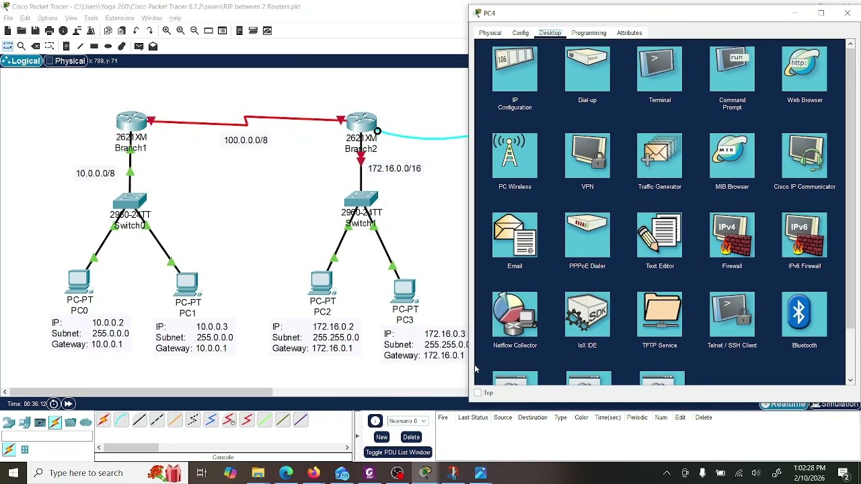
Task: Switch to Logical workspace view
Action: (21, 61)
